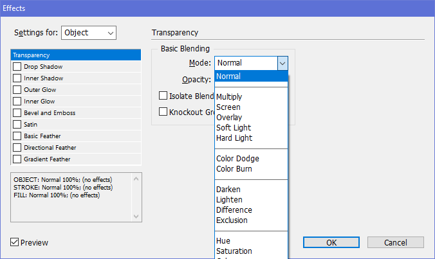Enable the Isolate Blending checkbox
The height and width of the screenshot is (259, 435).
(x=163, y=96)
